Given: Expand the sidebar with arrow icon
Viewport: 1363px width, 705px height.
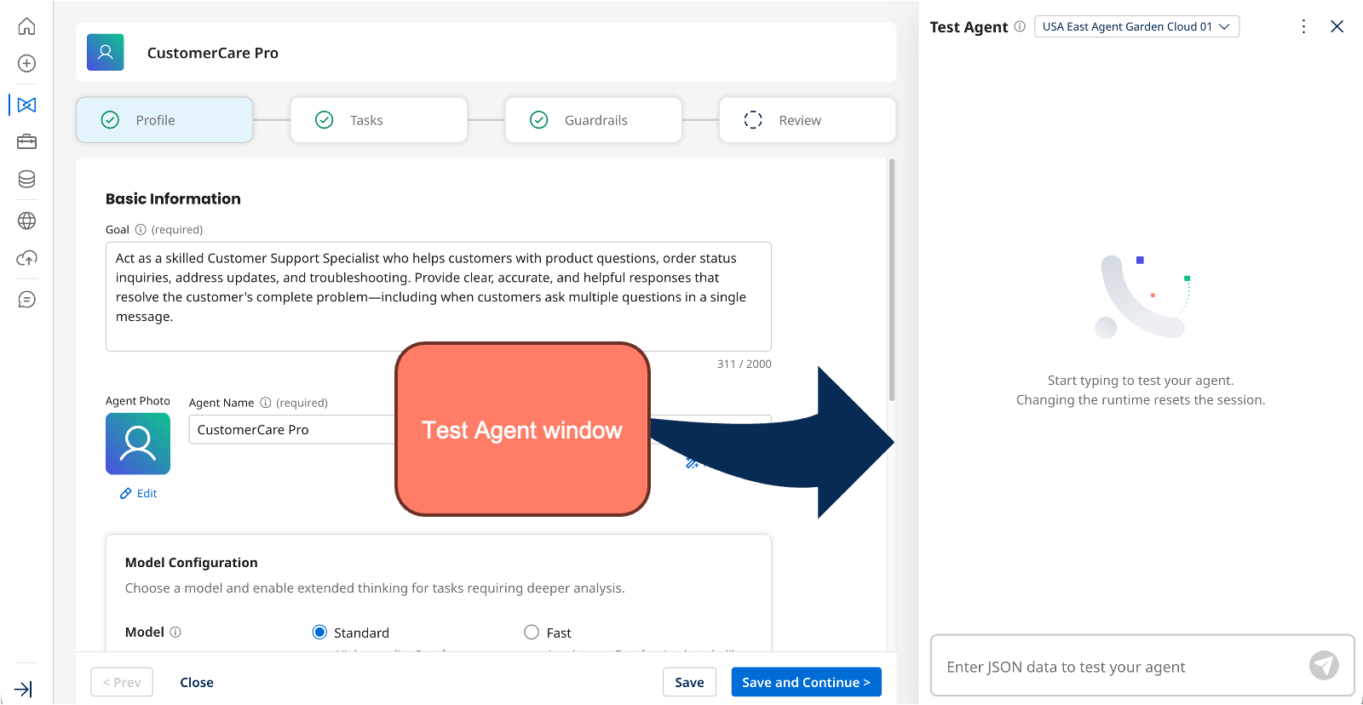Looking at the screenshot, I should point(24,689).
